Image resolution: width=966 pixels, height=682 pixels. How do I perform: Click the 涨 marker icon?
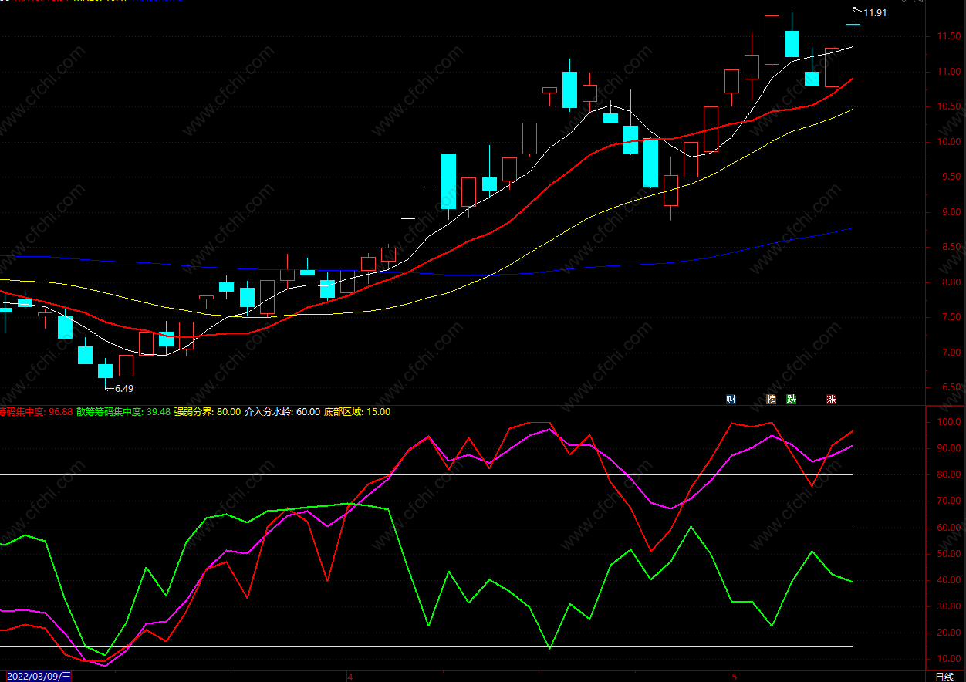click(x=831, y=399)
